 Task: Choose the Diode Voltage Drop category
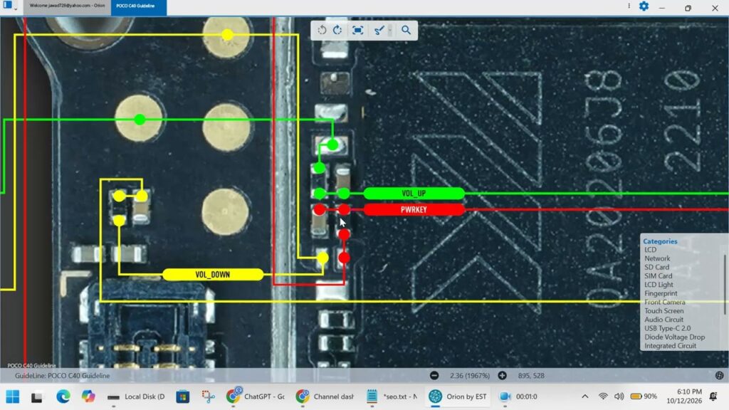coord(675,337)
